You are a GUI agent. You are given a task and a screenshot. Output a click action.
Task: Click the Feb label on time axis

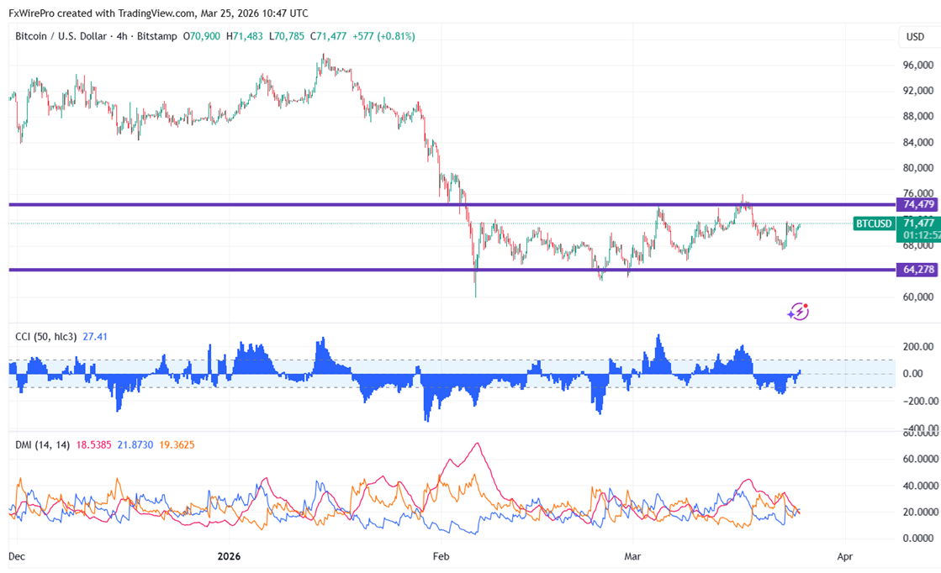[441, 556]
